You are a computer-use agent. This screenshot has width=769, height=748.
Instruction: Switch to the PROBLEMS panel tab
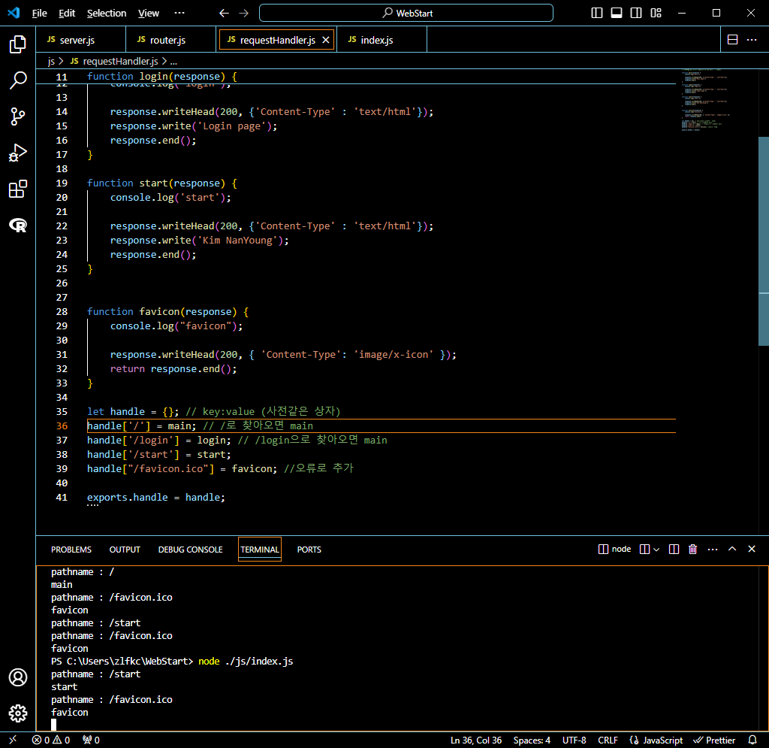point(71,550)
